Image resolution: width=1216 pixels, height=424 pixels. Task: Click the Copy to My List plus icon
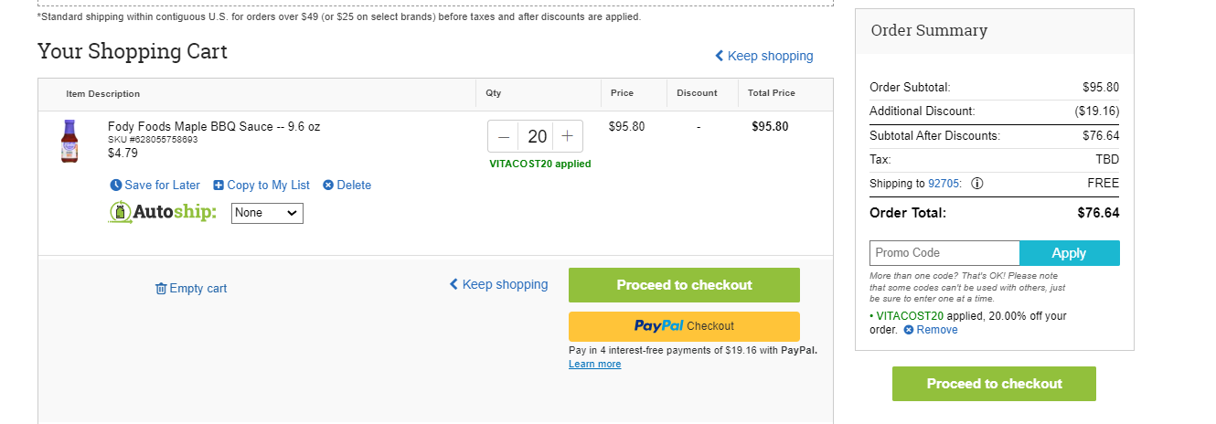pos(219,185)
